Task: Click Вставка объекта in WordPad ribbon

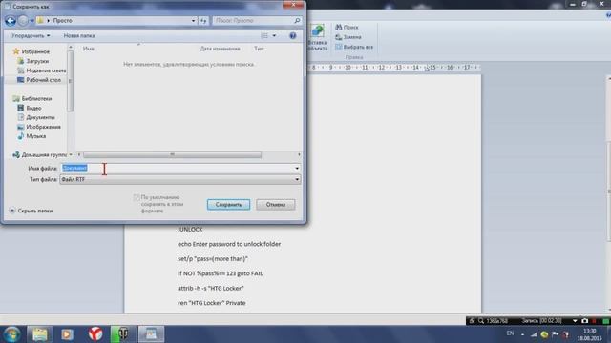Action: pyautogui.click(x=318, y=38)
